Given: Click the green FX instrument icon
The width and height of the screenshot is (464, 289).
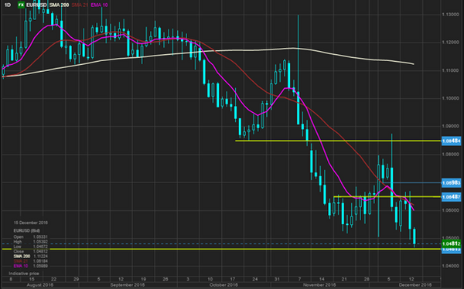Looking at the screenshot, I should (x=21, y=5).
